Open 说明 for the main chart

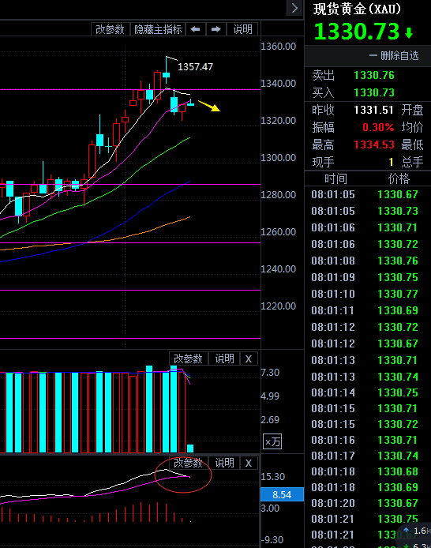[x=243, y=29]
